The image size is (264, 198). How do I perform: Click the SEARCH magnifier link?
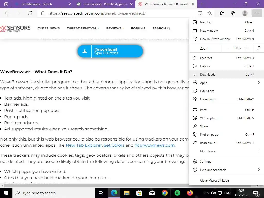pos(161,28)
